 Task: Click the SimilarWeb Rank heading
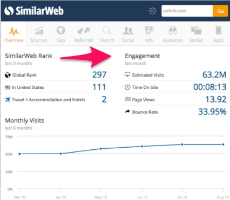tap(29, 56)
